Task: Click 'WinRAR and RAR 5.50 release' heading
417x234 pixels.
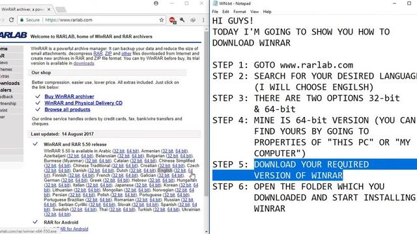Action: click(76, 144)
